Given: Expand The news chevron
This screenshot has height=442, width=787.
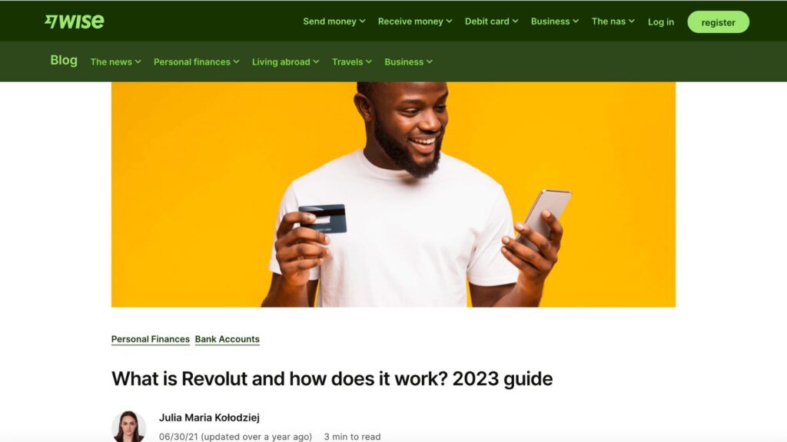Looking at the screenshot, I should 138,61.
